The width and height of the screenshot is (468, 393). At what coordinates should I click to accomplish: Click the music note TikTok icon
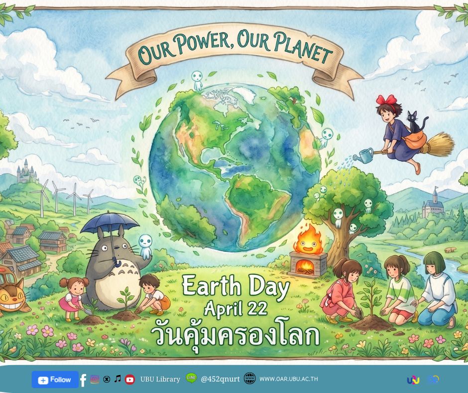point(118,379)
